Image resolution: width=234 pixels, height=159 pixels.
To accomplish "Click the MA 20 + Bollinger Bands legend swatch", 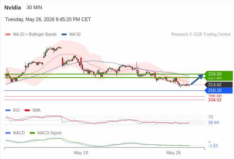I will click(8, 35).
